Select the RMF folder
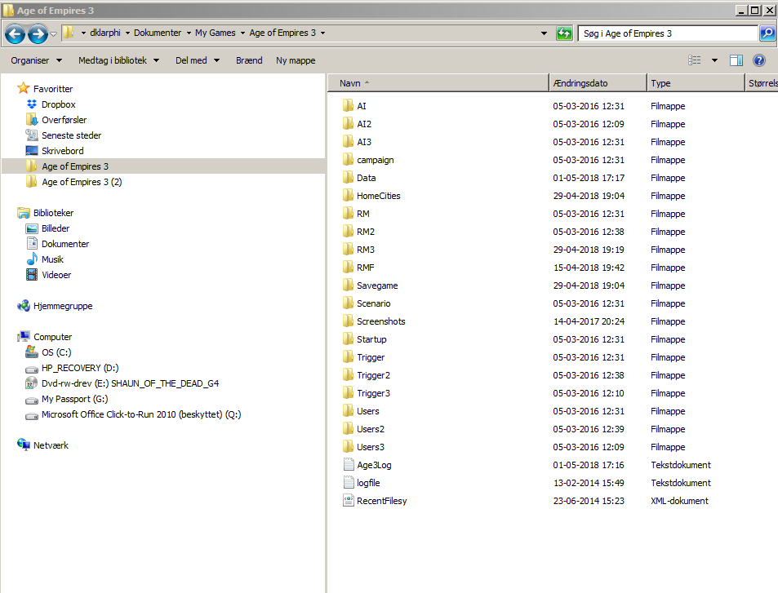 click(x=365, y=268)
